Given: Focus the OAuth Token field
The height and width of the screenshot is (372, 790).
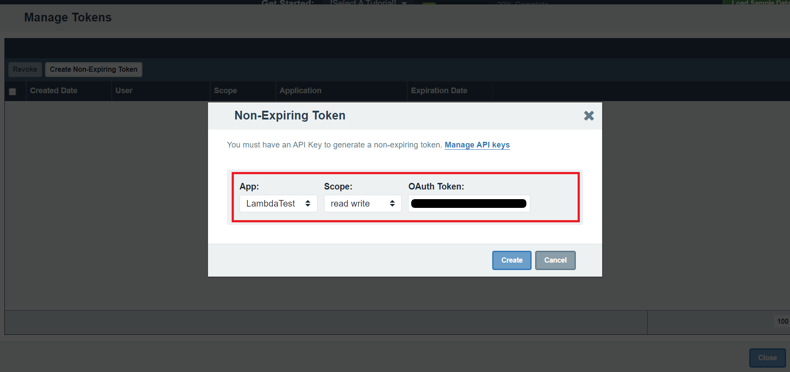Looking at the screenshot, I should tap(469, 204).
